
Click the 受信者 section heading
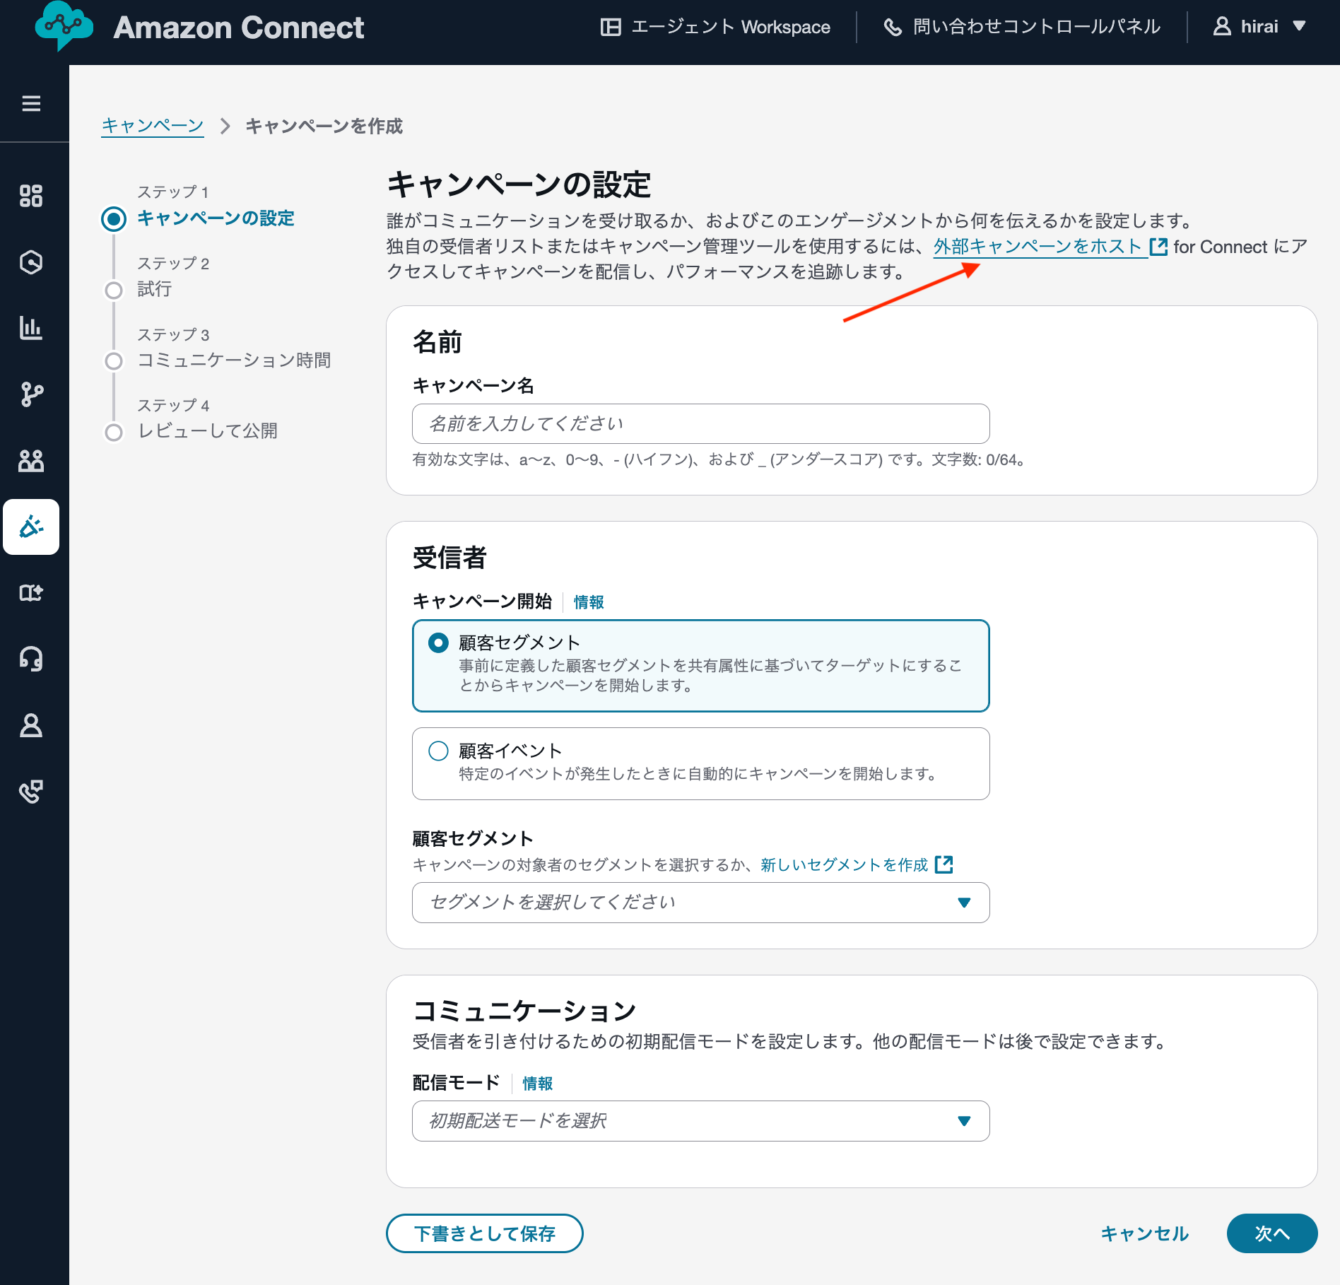(449, 558)
